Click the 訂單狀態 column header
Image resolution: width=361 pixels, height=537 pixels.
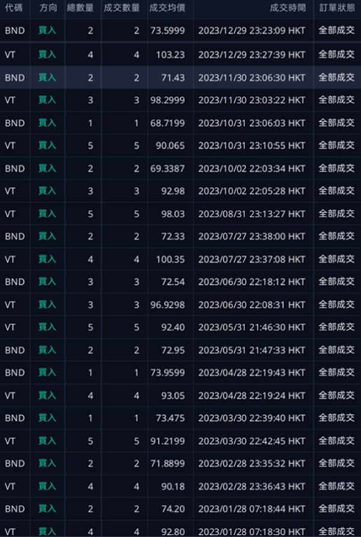click(337, 8)
